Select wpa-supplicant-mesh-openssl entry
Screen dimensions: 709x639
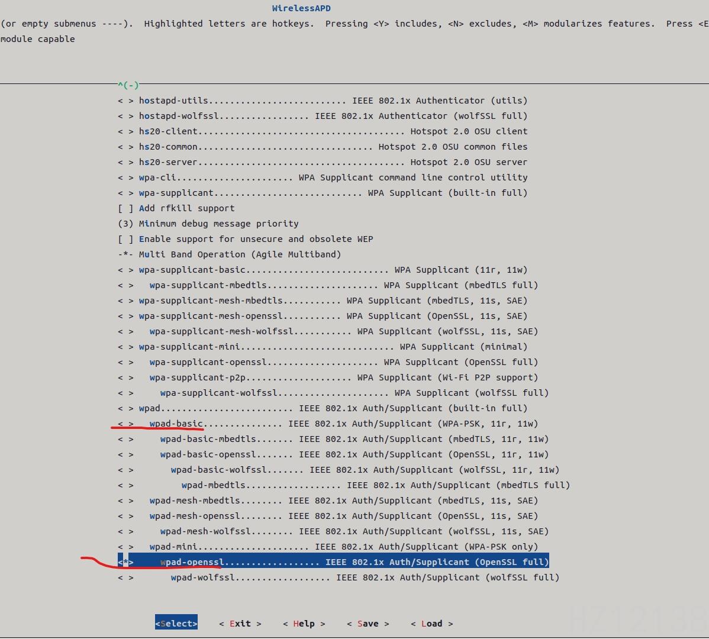coord(323,315)
